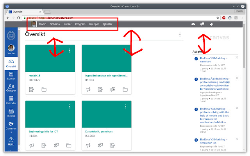Click the page vertical scrollbar thumb
Viewport: 250px width, 156px height.
click(244, 46)
